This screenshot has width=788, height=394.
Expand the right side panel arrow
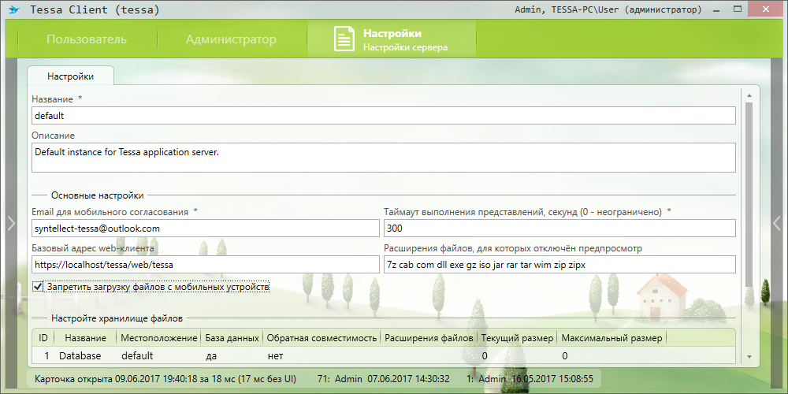(x=776, y=223)
